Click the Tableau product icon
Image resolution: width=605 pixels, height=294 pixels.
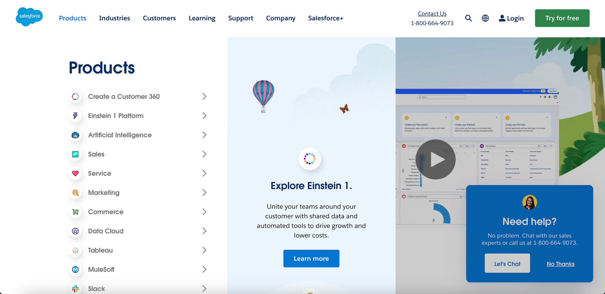click(x=75, y=250)
